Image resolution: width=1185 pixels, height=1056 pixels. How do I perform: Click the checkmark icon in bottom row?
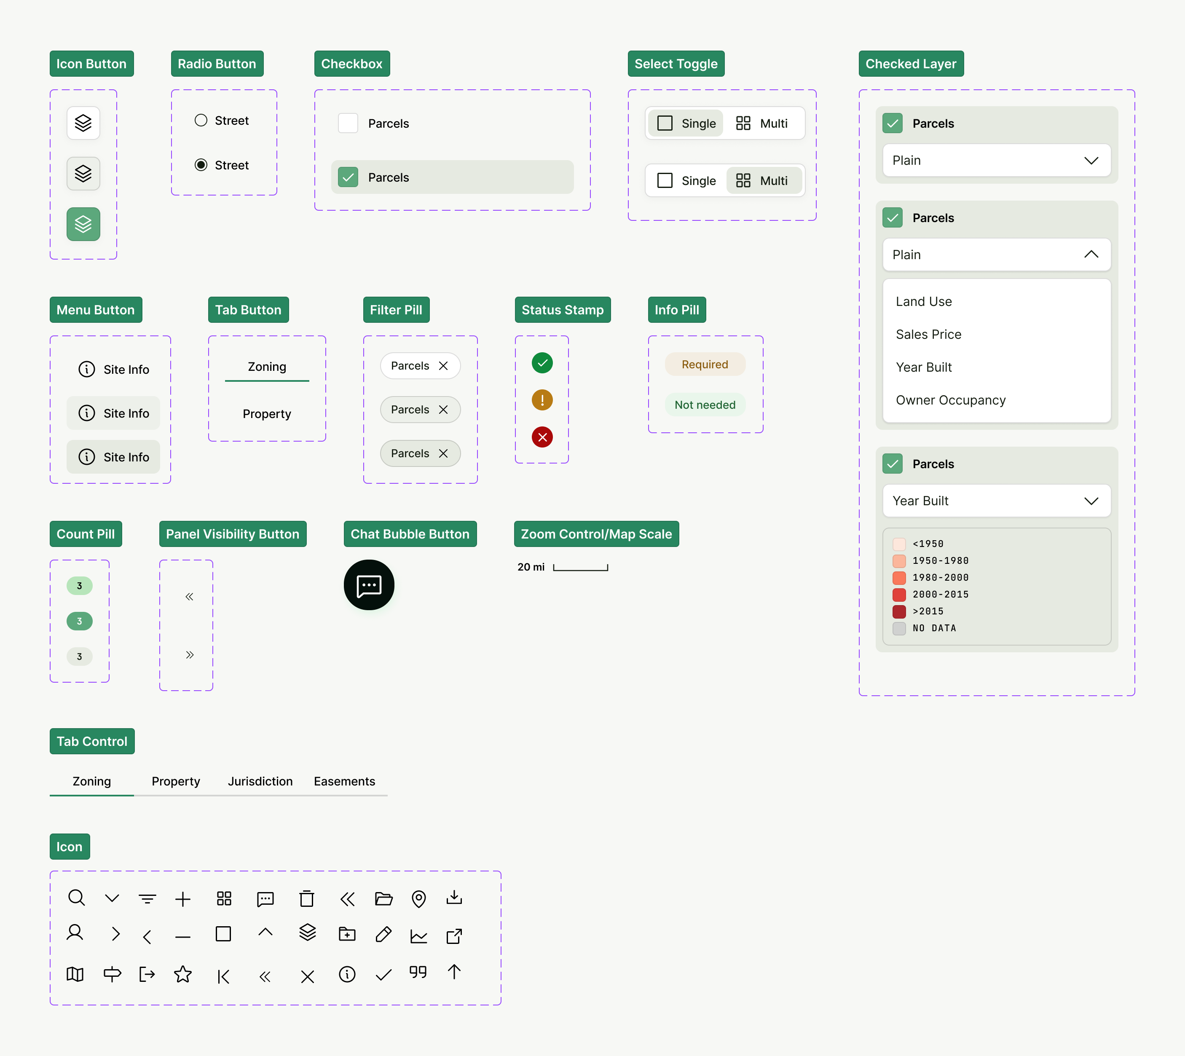(383, 976)
